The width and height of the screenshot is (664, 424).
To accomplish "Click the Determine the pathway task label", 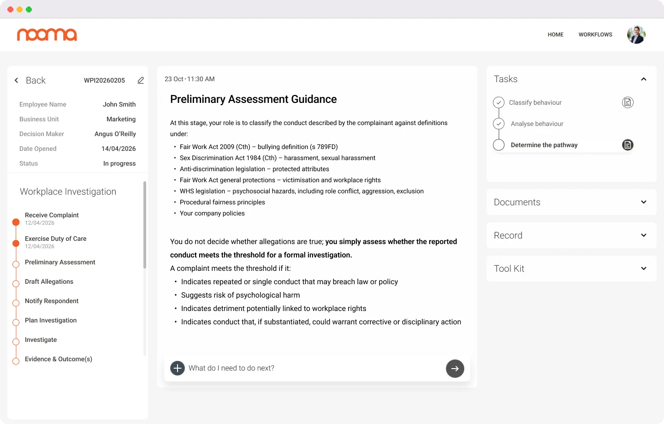I will pos(544,145).
